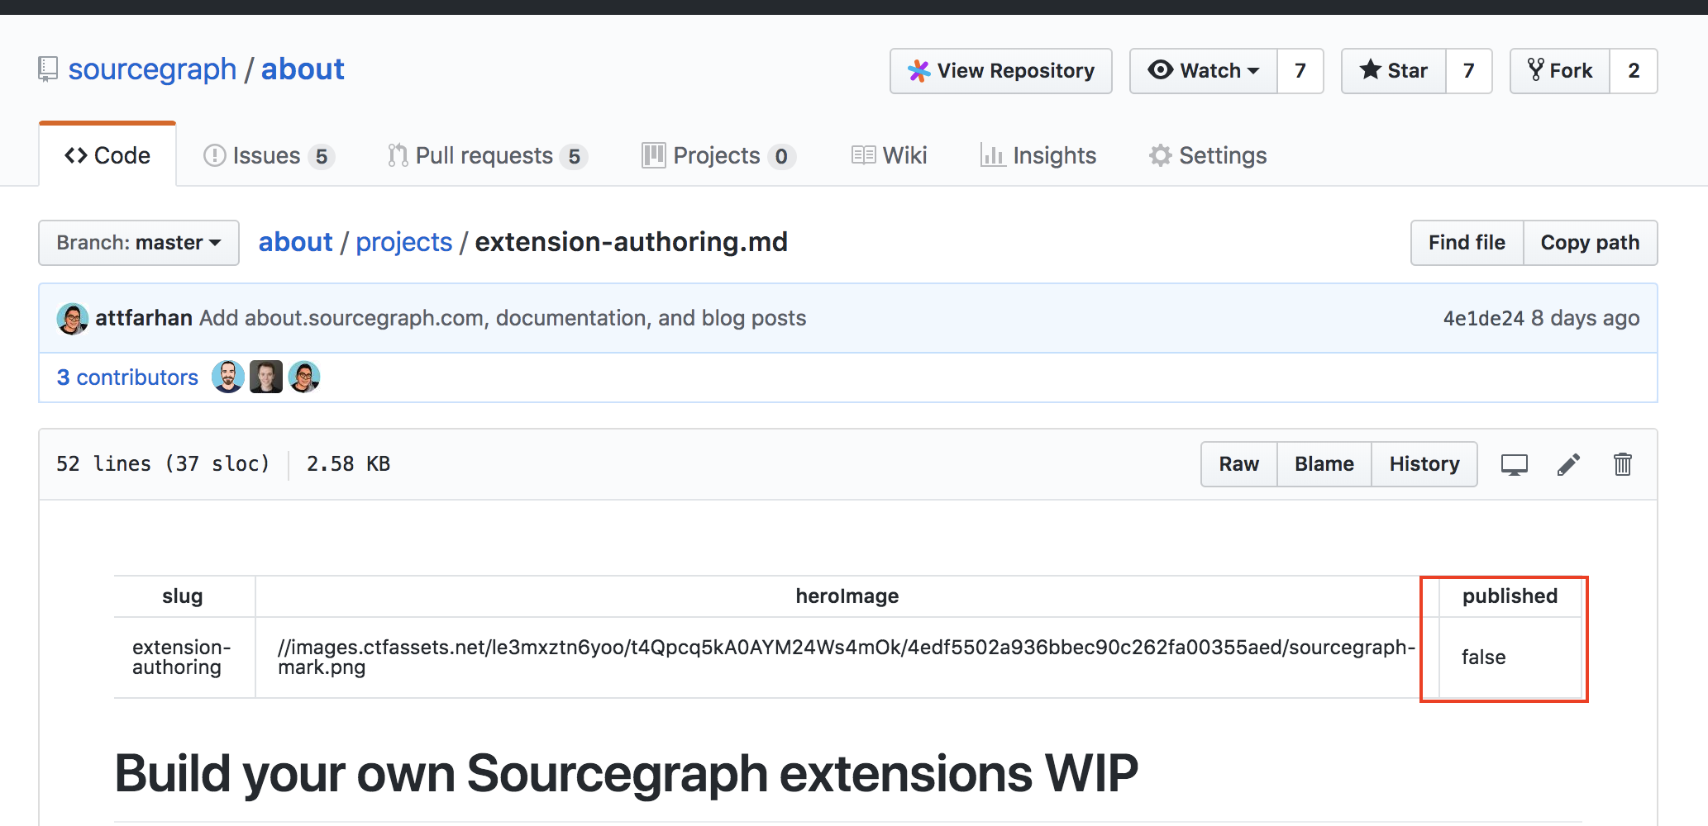Click the '8 days ago' commit timestamp
1708x826 pixels.
[1585, 319]
